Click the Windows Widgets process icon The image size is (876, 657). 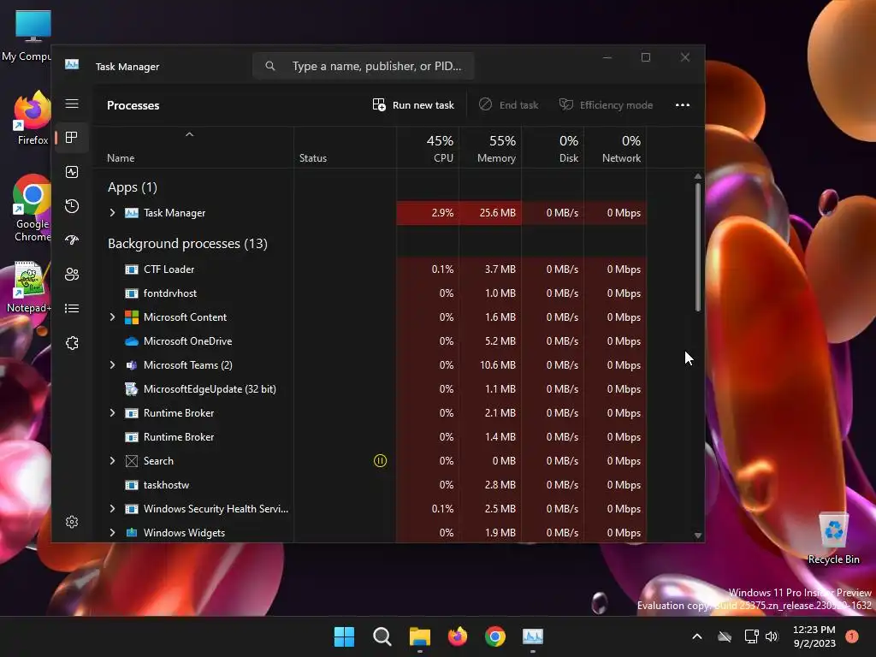[x=131, y=533]
